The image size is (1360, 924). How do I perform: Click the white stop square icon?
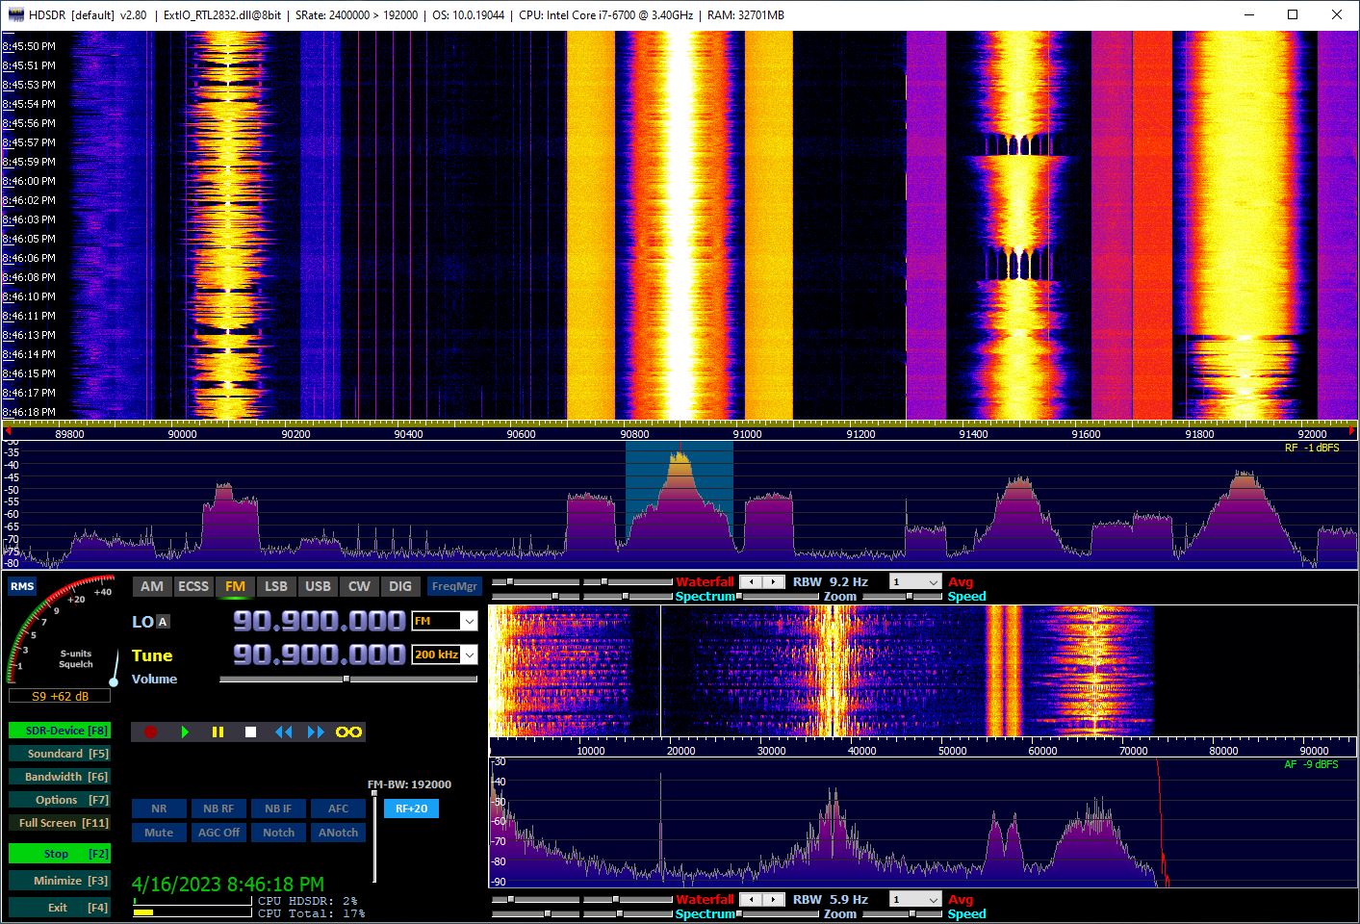click(x=250, y=732)
